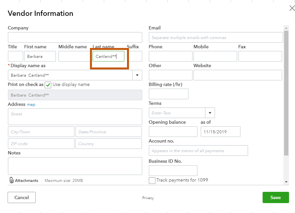Focus the Notes text area
Screen dimensions: 295x213
click(x=75, y=166)
